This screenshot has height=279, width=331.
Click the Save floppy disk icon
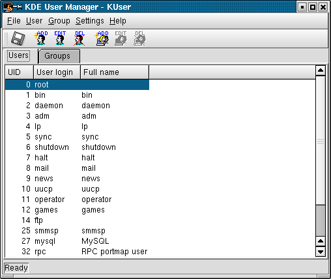[x=18, y=38]
